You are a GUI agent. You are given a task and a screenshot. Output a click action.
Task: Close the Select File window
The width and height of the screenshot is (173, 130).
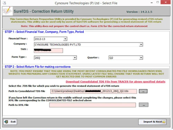166,2
